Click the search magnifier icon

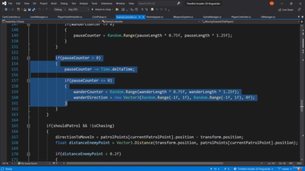pyautogui.click(x=179, y=3)
